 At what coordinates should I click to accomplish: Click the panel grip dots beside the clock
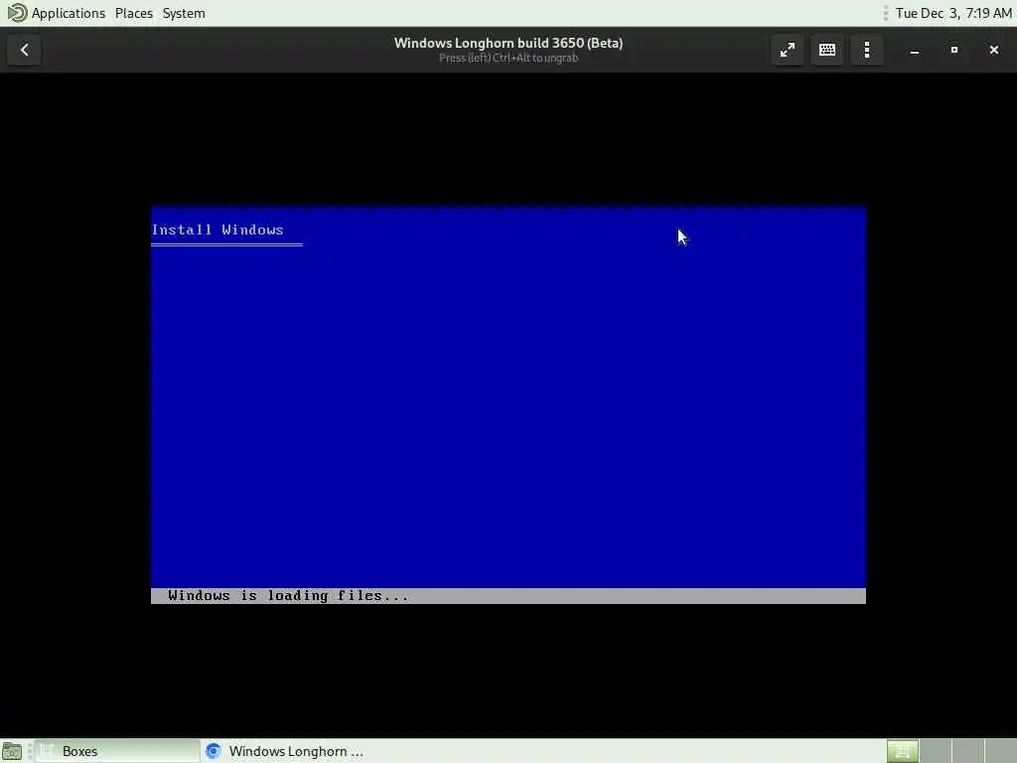click(x=885, y=13)
